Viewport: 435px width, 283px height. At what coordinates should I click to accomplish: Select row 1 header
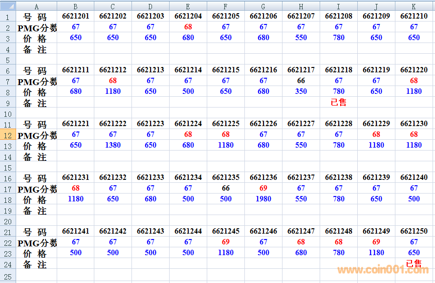pos(8,17)
